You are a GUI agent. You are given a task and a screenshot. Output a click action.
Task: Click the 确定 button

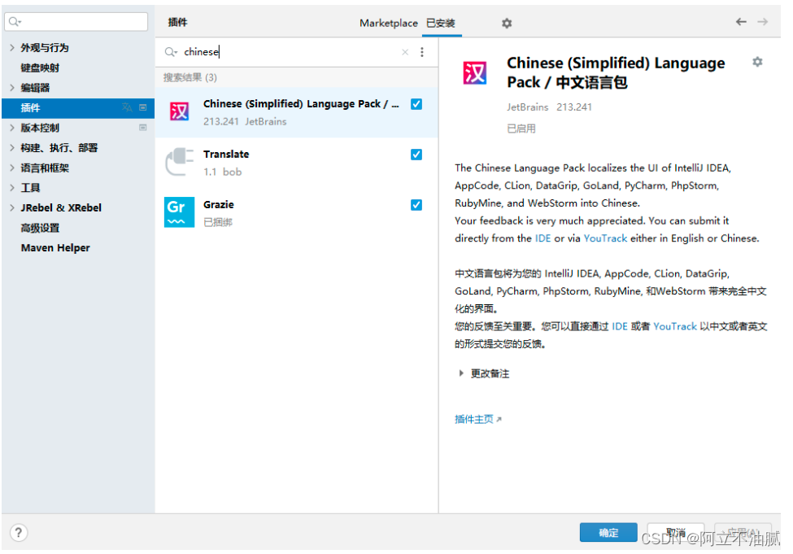[x=608, y=533]
